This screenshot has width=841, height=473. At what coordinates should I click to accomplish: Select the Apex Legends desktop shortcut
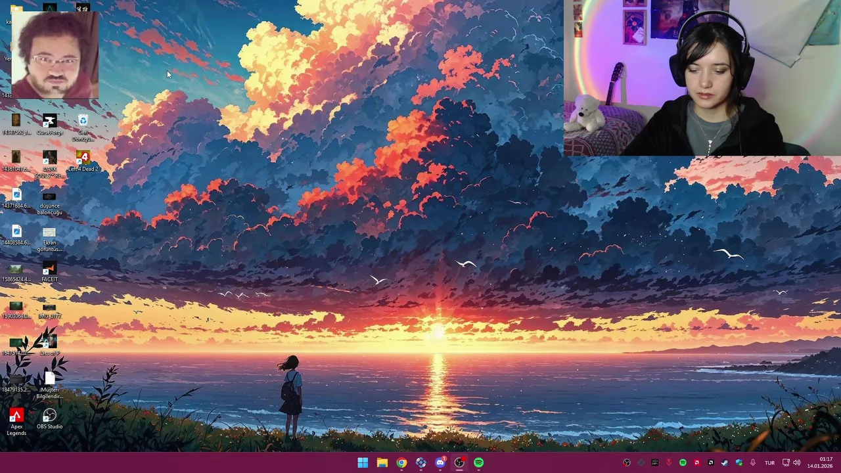pos(16,422)
